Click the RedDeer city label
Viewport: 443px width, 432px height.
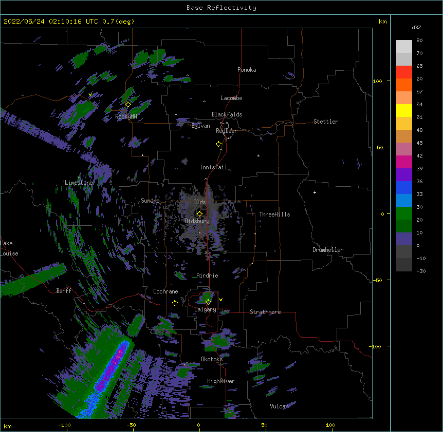coord(226,131)
